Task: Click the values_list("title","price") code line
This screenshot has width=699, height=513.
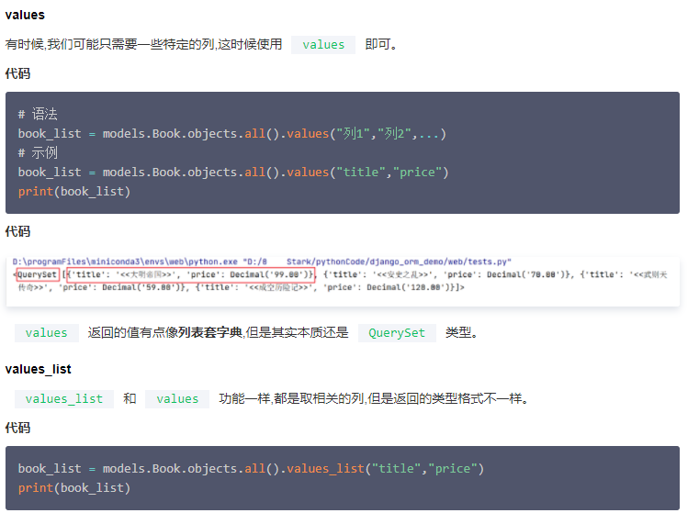Action: tap(251, 468)
